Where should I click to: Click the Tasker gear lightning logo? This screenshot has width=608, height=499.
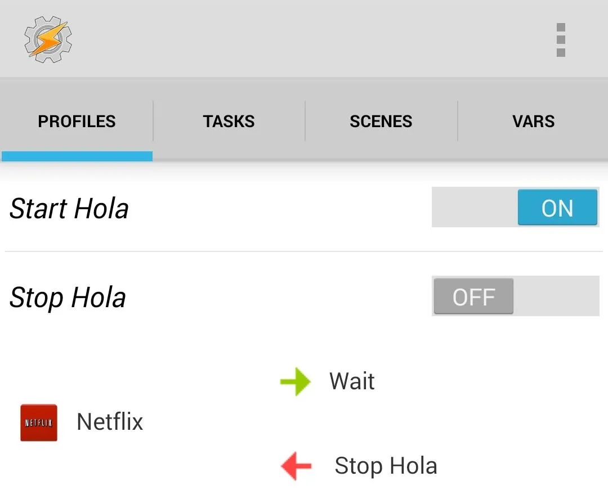tap(48, 39)
